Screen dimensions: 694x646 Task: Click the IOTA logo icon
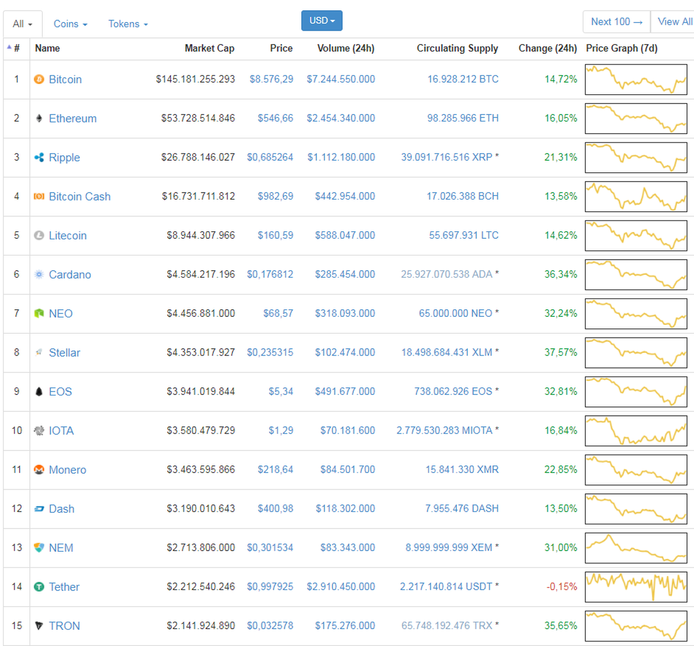pyautogui.click(x=39, y=431)
